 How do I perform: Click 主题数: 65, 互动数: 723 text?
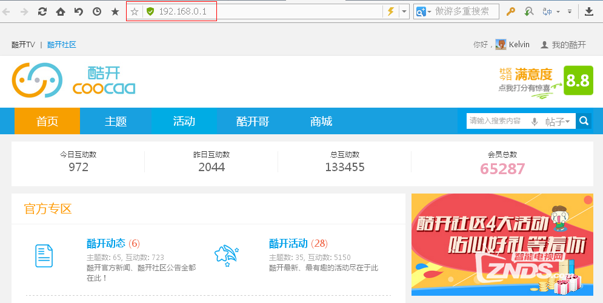coord(125,258)
